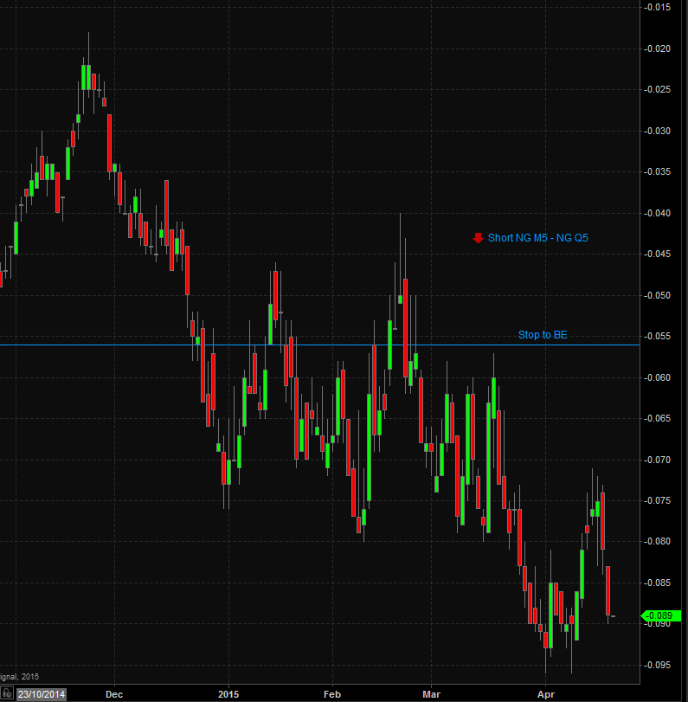
Task: Click the 'Dec' label on the time axis
Action: (114, 694)
